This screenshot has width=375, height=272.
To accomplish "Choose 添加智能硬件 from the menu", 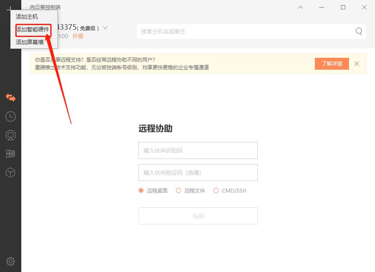I will tap(32, 30).
